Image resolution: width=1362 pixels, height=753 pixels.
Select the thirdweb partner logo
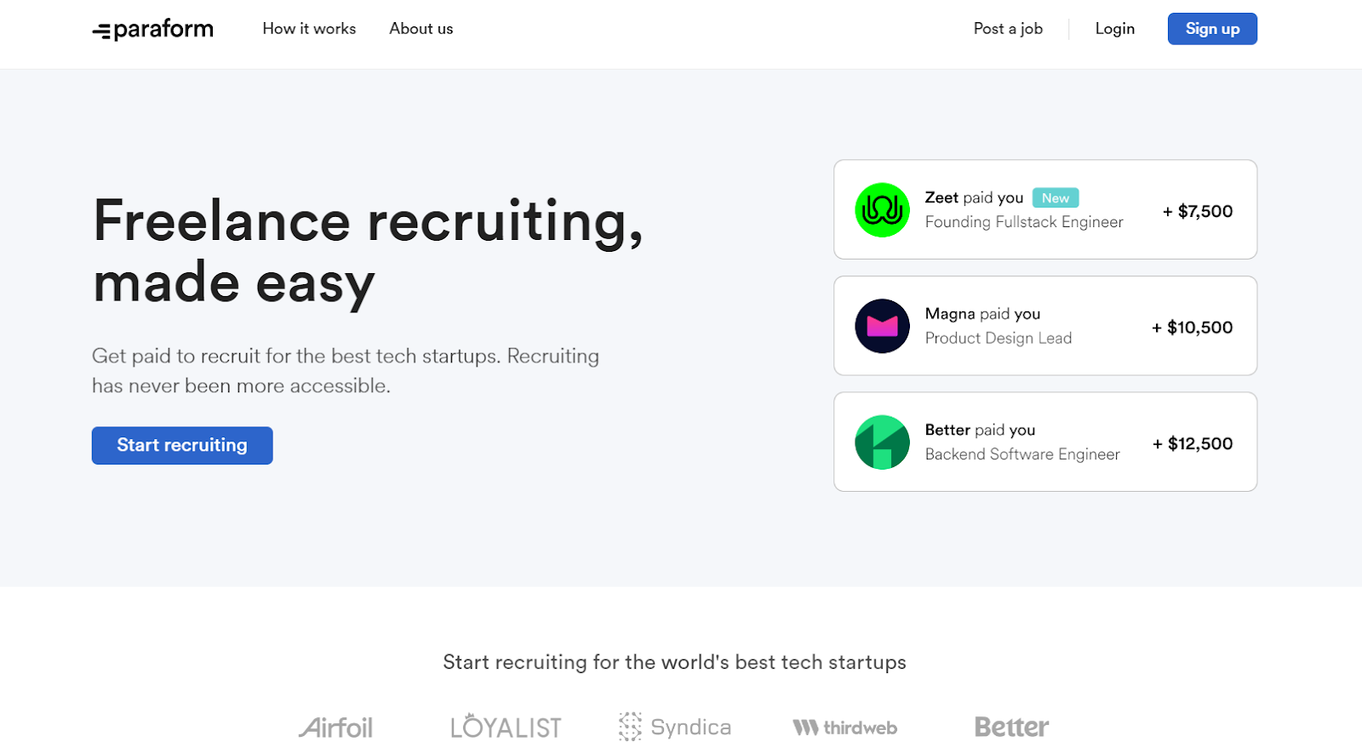pos(844,727)
